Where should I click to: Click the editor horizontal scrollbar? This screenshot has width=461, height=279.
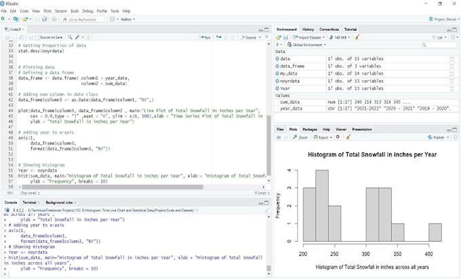point(113,187)
